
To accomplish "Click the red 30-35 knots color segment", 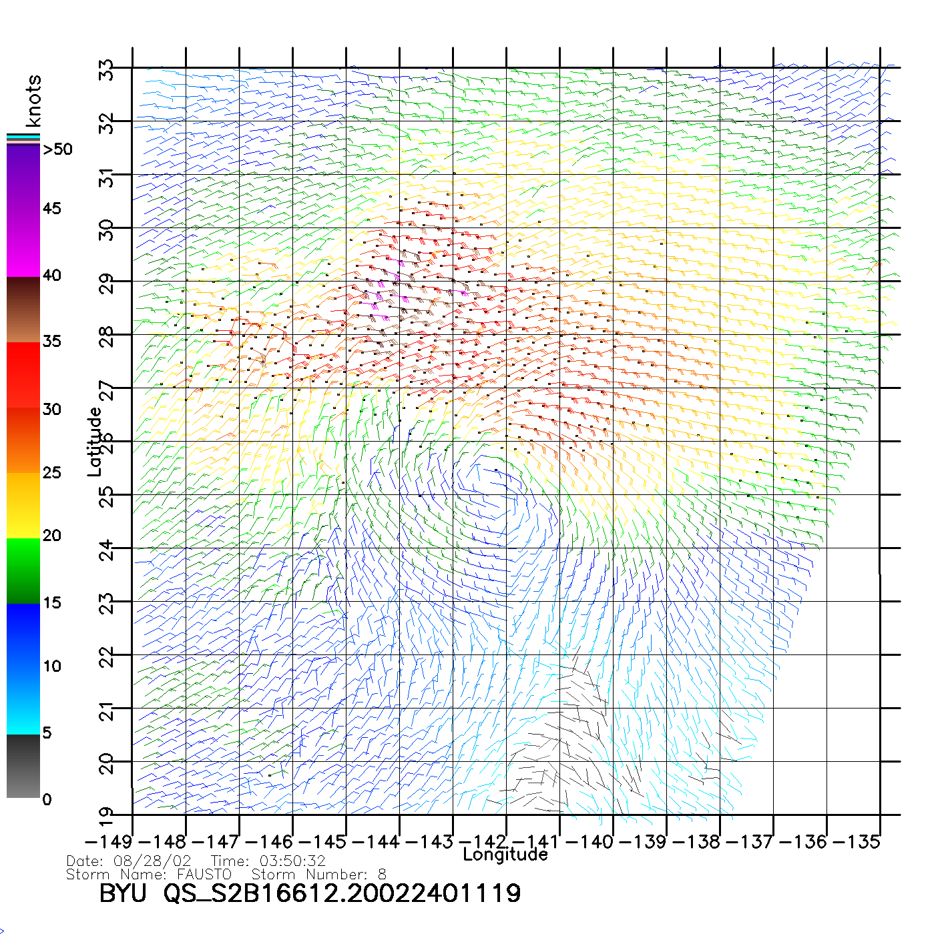I will tap(23, 375).
